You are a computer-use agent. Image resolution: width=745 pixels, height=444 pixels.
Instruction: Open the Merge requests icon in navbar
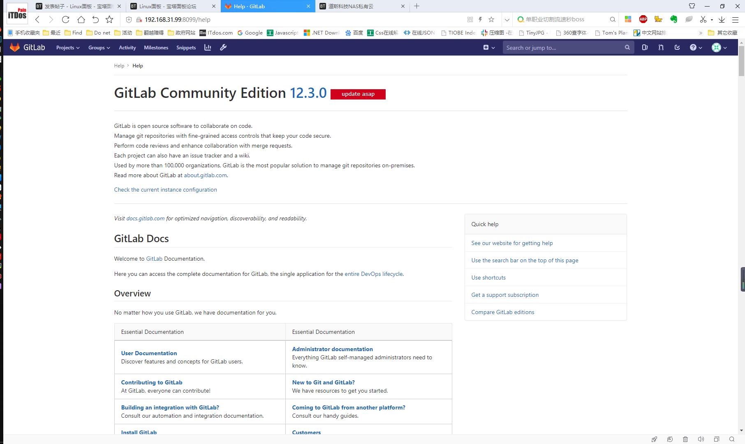(x=661, y=47)
